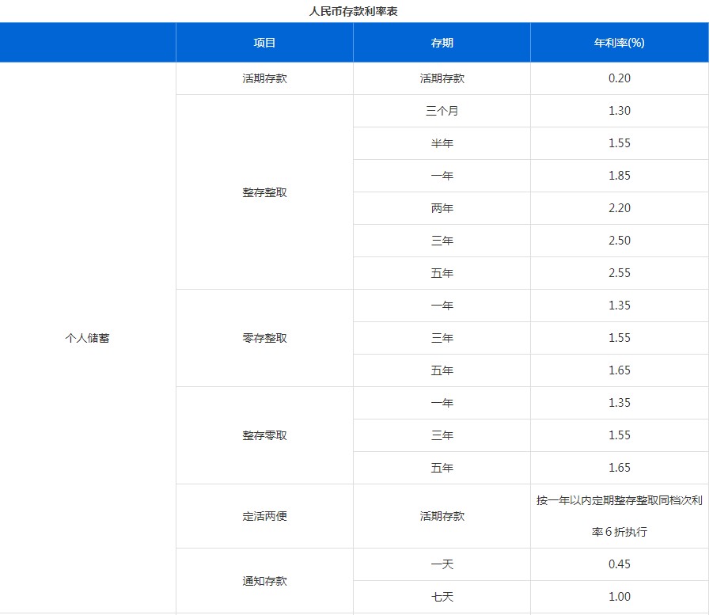Screen dimensions: 713x615
Task: Click the 2.20 rate value
Action: click(620, 208)
